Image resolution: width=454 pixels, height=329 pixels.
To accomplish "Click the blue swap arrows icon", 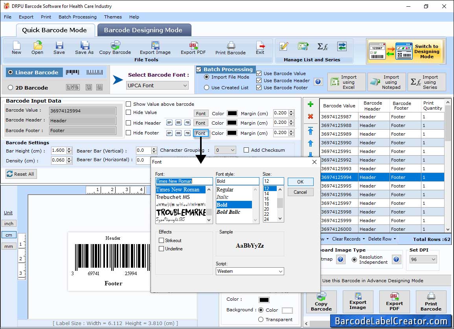I will (x=342, y=46).
